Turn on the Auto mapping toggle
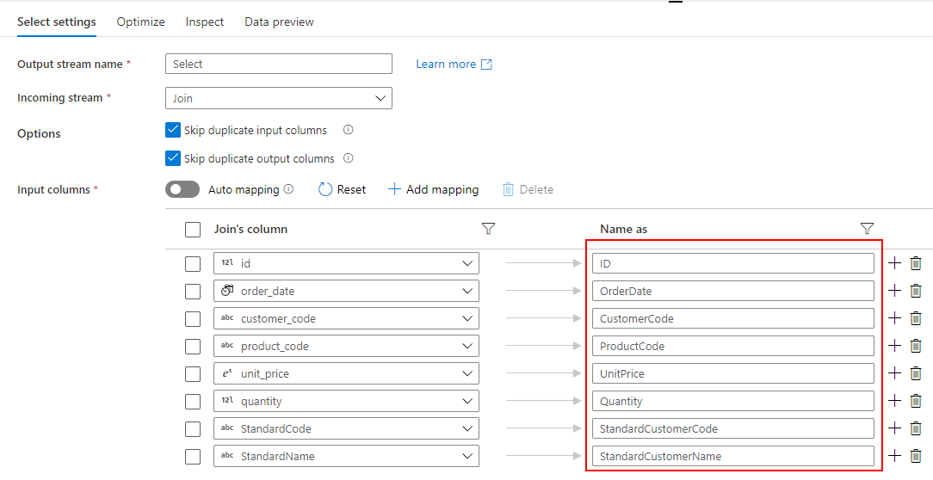Image resolution: width=933 pixels, height=480 pixels. [x=182, y=189]
